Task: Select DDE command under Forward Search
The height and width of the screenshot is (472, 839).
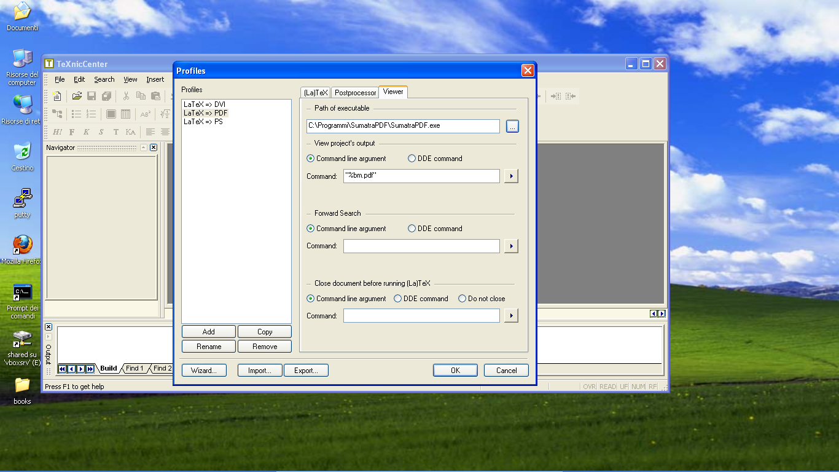Action: pos(435,229)
